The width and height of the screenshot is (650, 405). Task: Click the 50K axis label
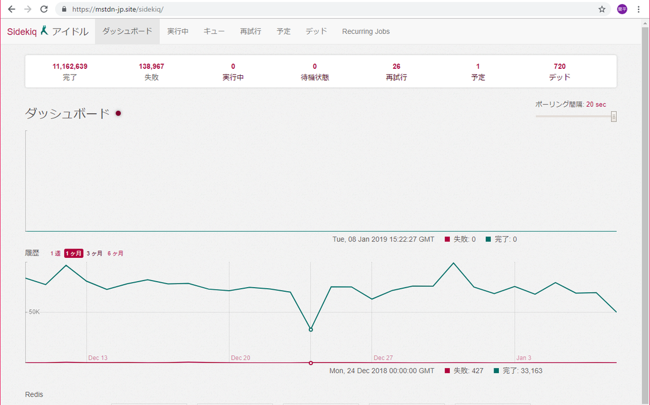pyautogui.click(x=34, y=312)
